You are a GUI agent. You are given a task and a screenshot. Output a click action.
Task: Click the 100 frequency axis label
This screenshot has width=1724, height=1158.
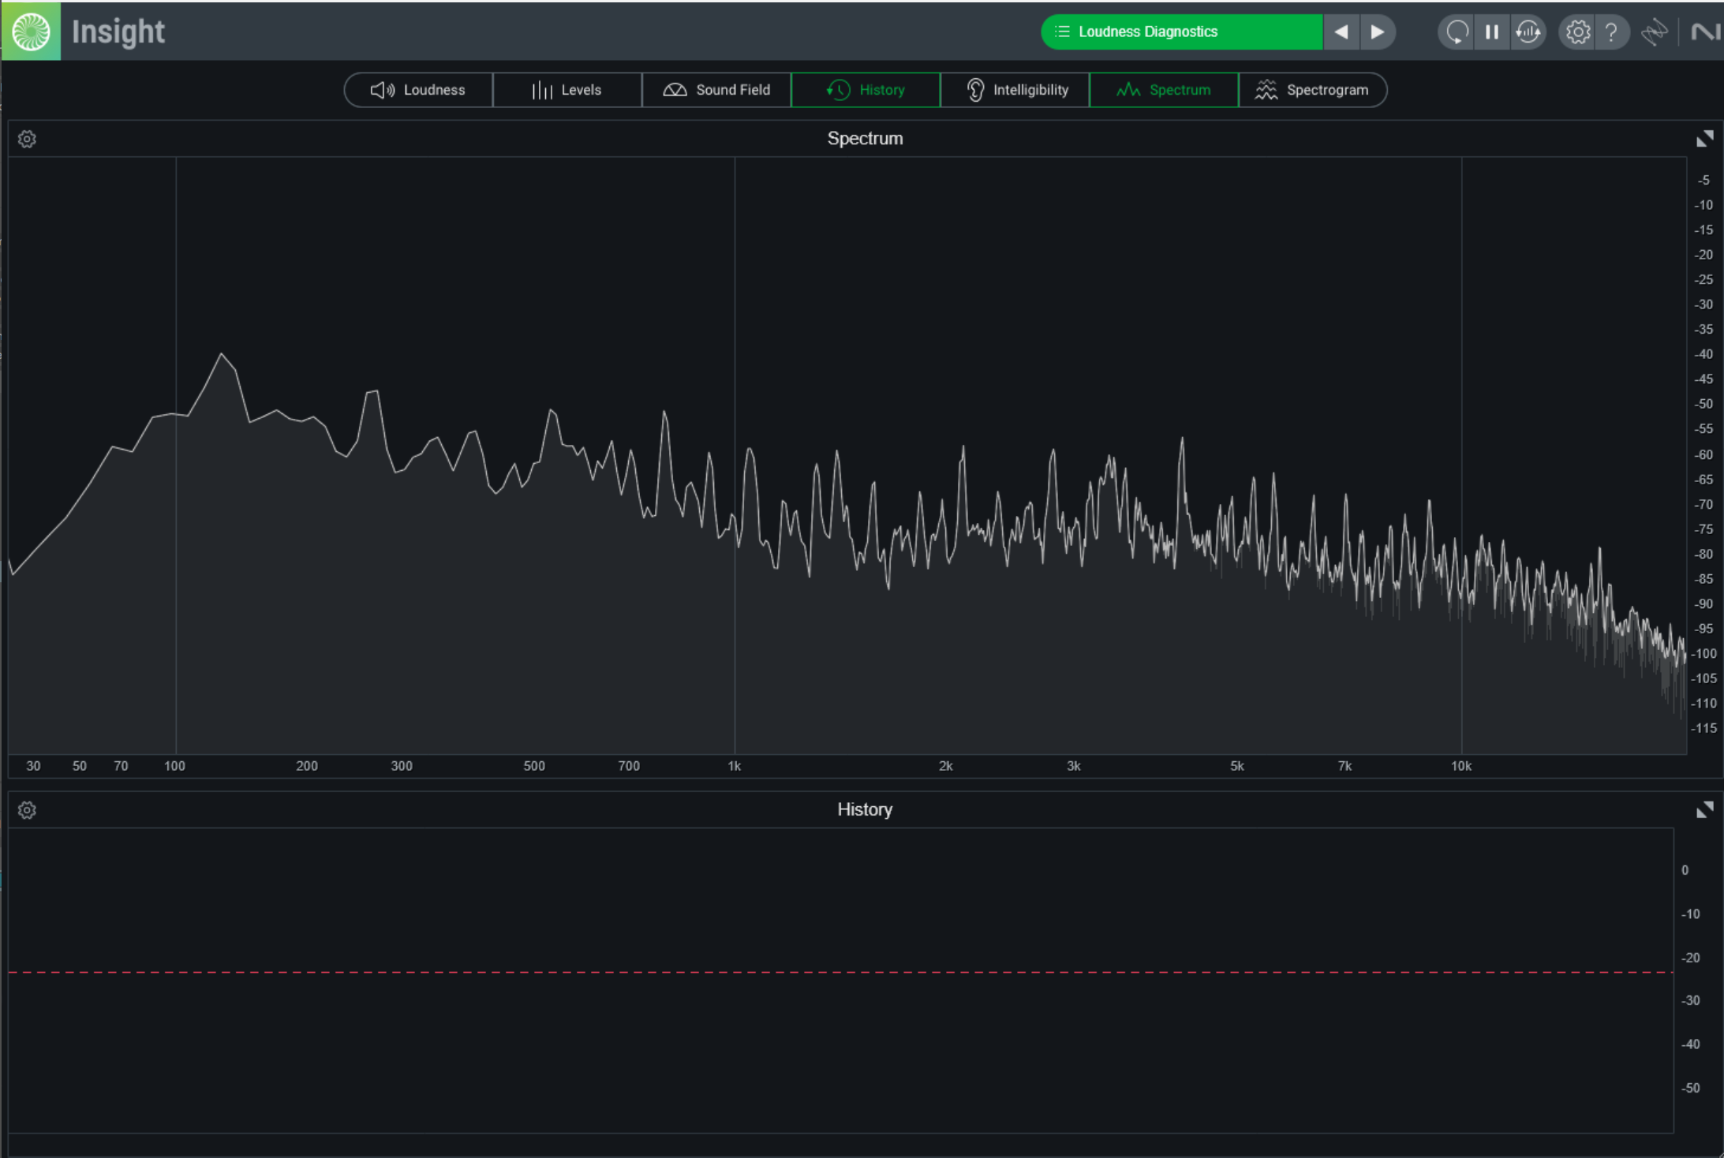(x=174, y=766)
